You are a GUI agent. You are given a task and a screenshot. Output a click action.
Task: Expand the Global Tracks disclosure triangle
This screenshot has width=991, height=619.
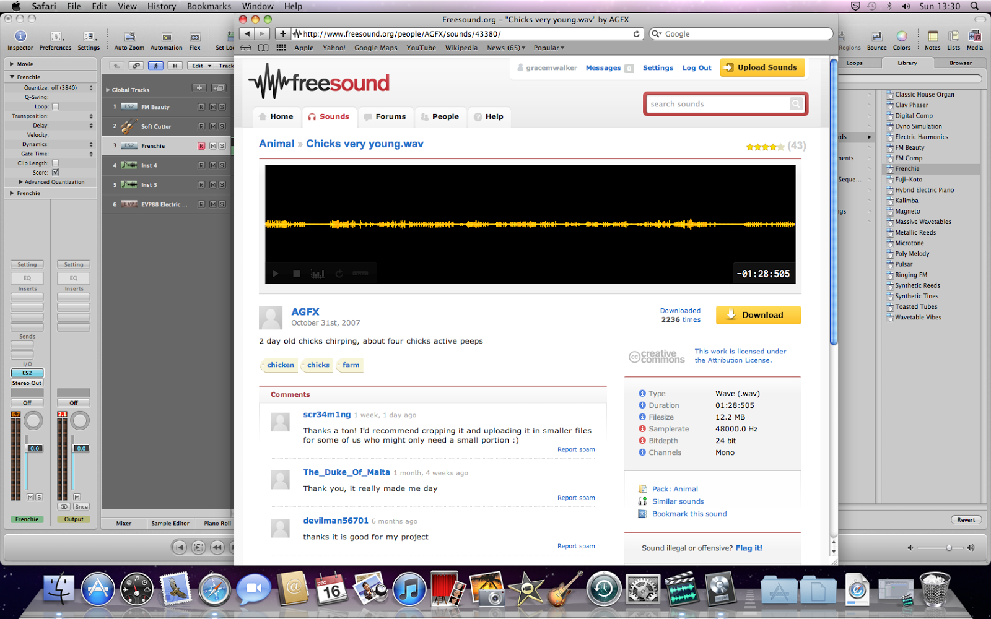point(109,89)
